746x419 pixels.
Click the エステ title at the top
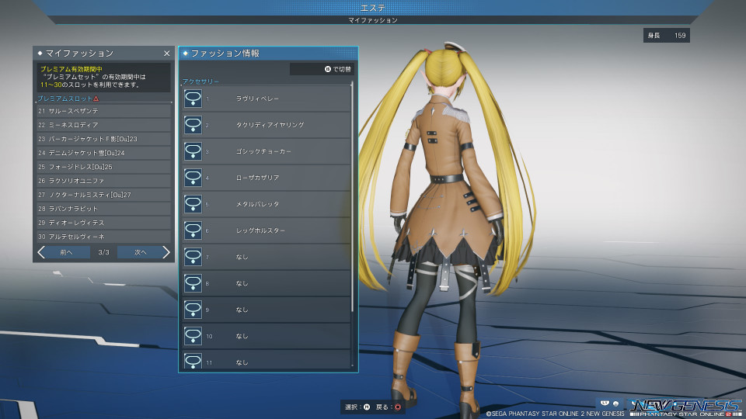373,8
